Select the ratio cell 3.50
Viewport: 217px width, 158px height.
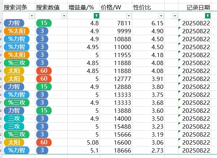(148, 119)
